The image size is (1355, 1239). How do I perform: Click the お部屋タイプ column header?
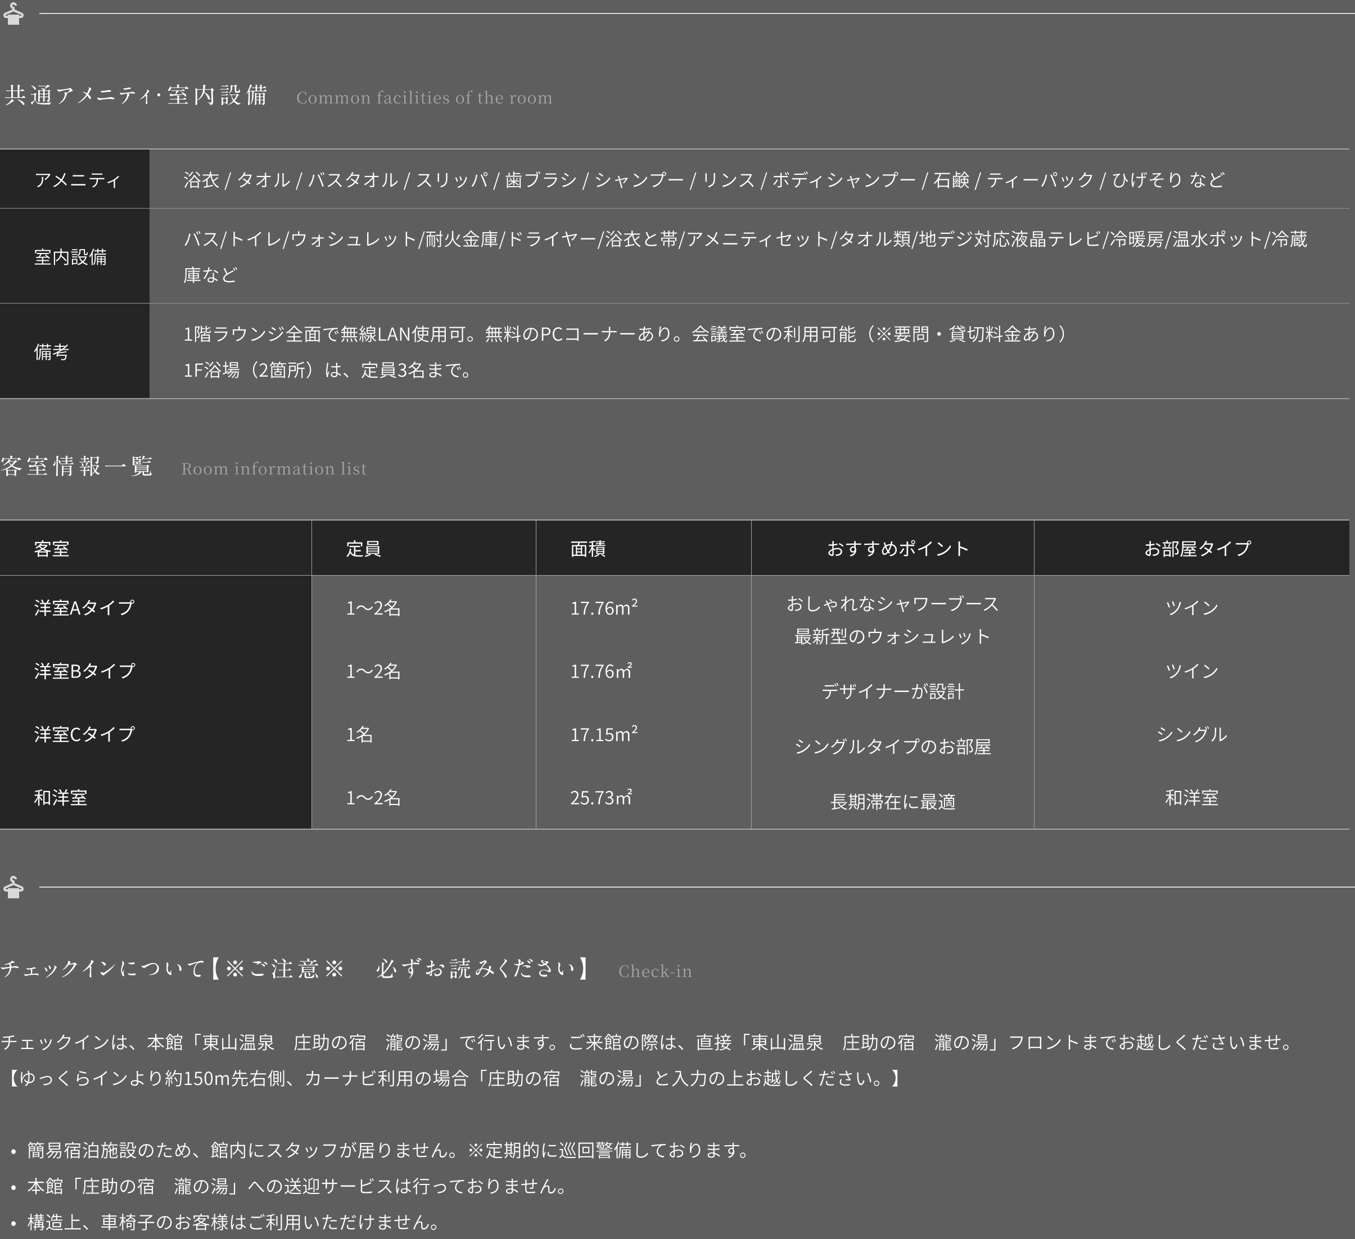(1197, 548)
